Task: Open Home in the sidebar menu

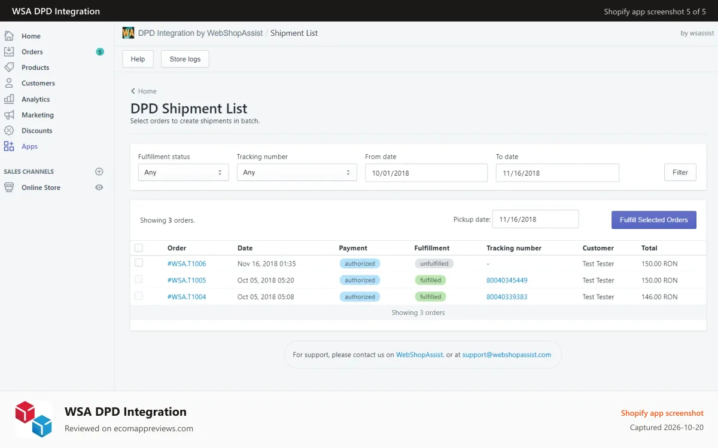Action: [31, 36]
